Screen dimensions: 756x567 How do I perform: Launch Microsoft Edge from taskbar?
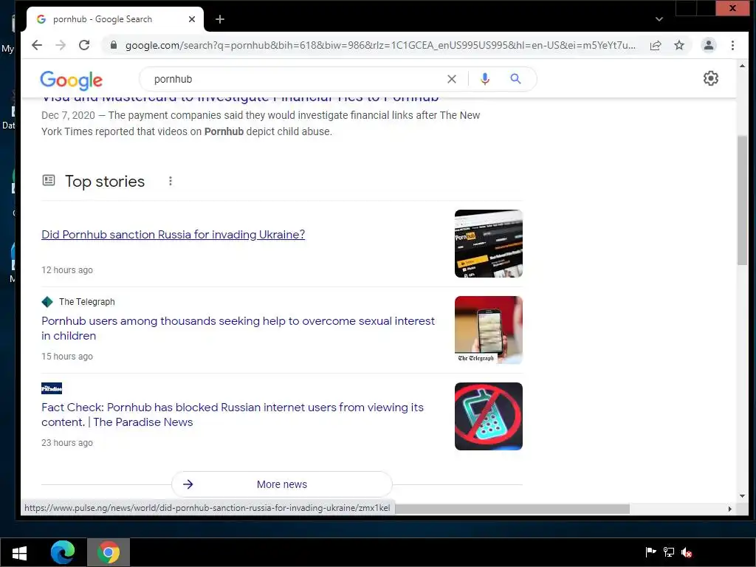[63, 552]
